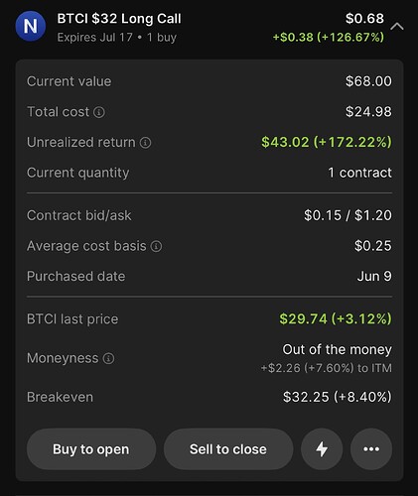Click the Current value $68.00 row
Image resolution: width=418 pixels, height=496 pixels.
click(209, 81)
